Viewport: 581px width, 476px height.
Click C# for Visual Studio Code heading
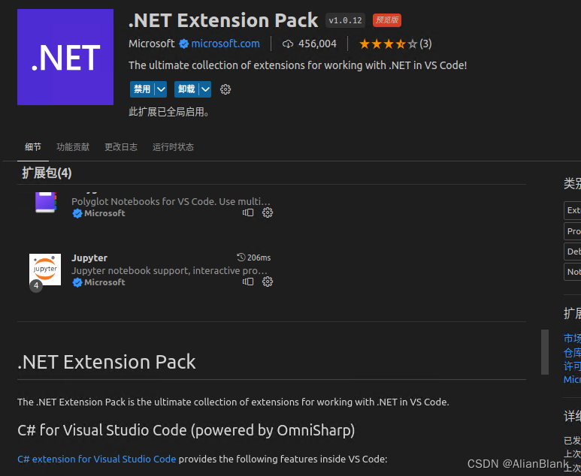coord(186,430)
